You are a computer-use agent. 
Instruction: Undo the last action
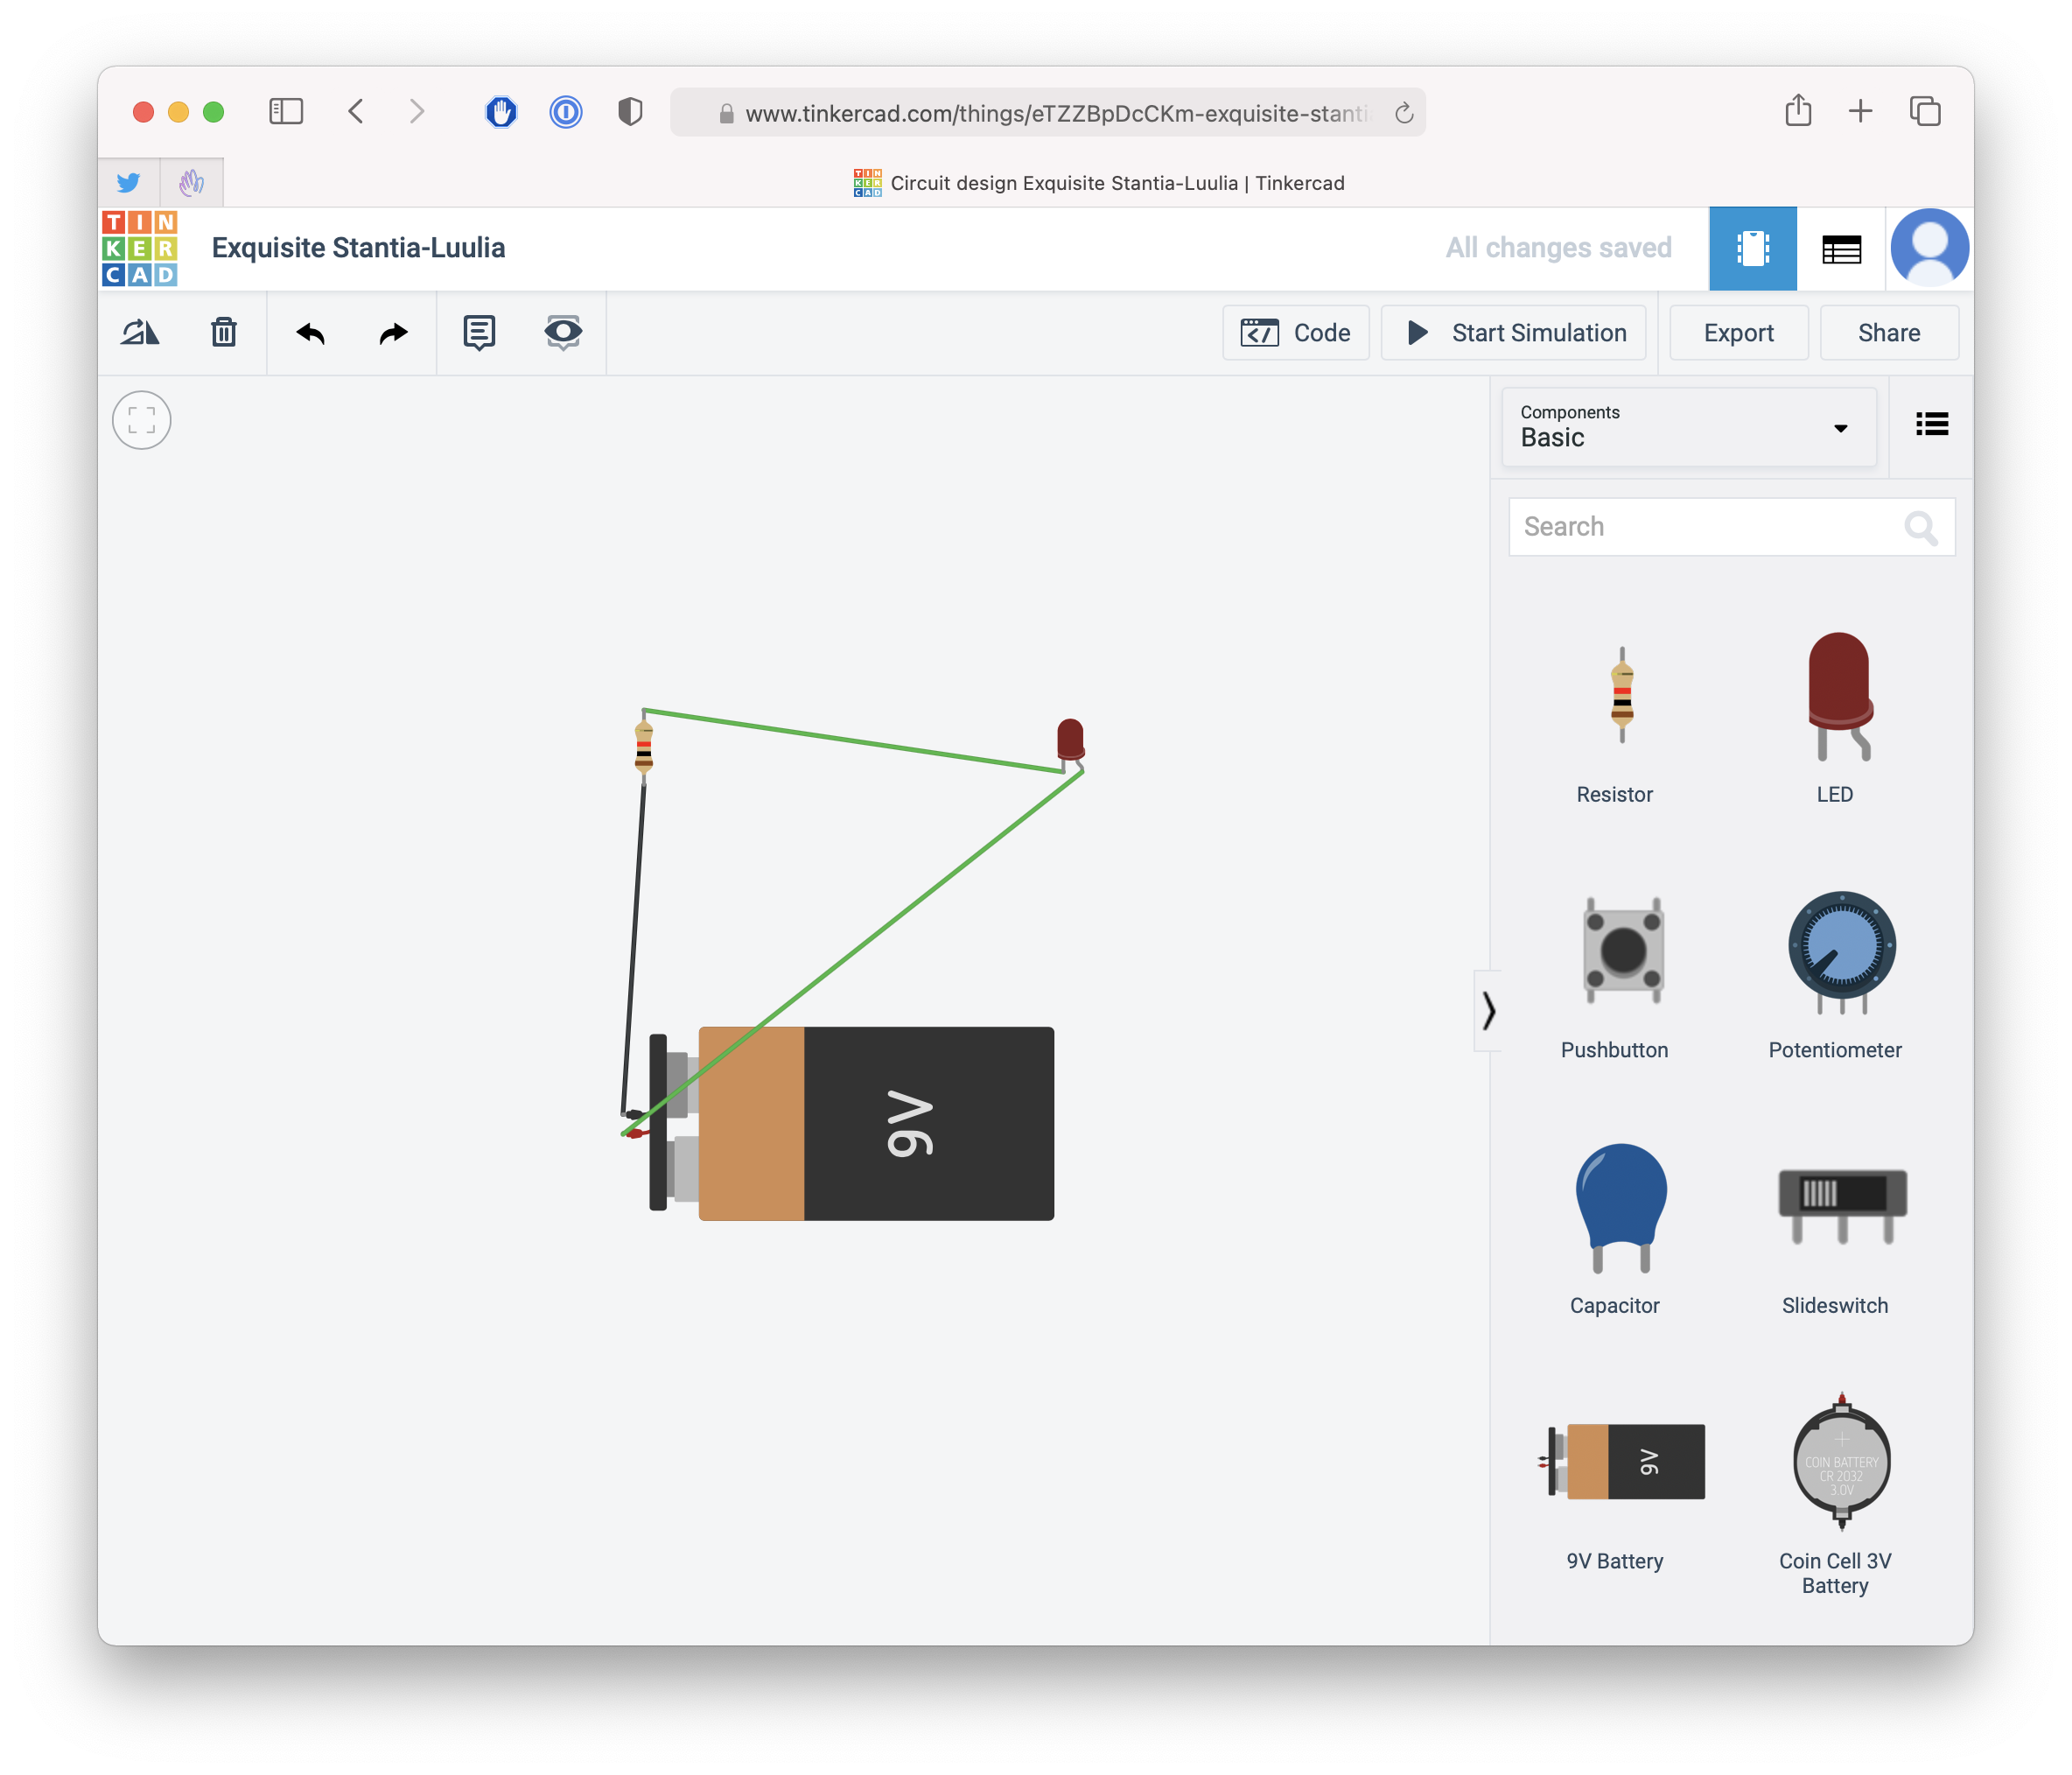[x=311, y=333]
